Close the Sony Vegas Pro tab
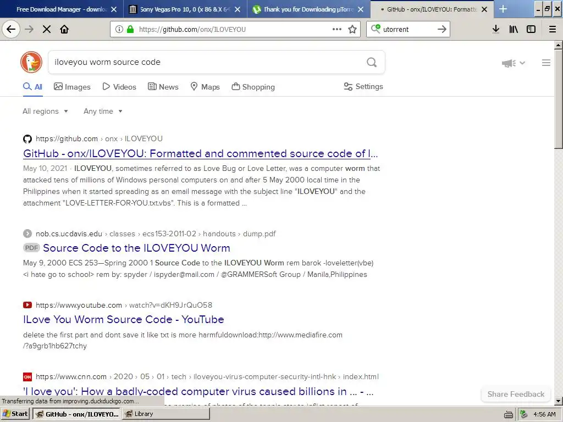Viewport: 563px width, 422px height. pos(238,9)
